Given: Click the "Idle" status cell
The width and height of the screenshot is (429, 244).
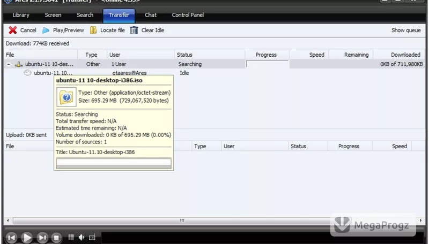Looking at the screenshot, I should [x=184, y=73].
